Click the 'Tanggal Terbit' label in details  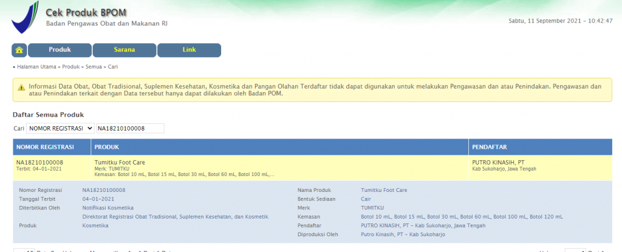point(36,199)
